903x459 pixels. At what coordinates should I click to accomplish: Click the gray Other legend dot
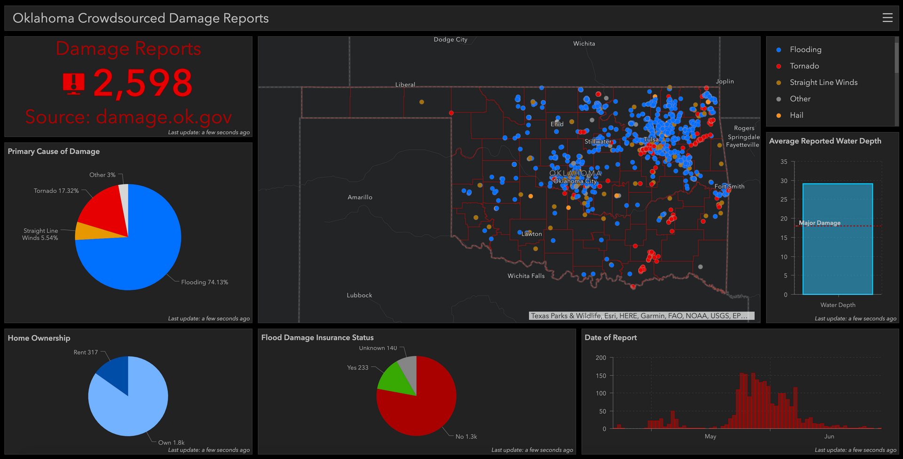[x=779, y=99]
